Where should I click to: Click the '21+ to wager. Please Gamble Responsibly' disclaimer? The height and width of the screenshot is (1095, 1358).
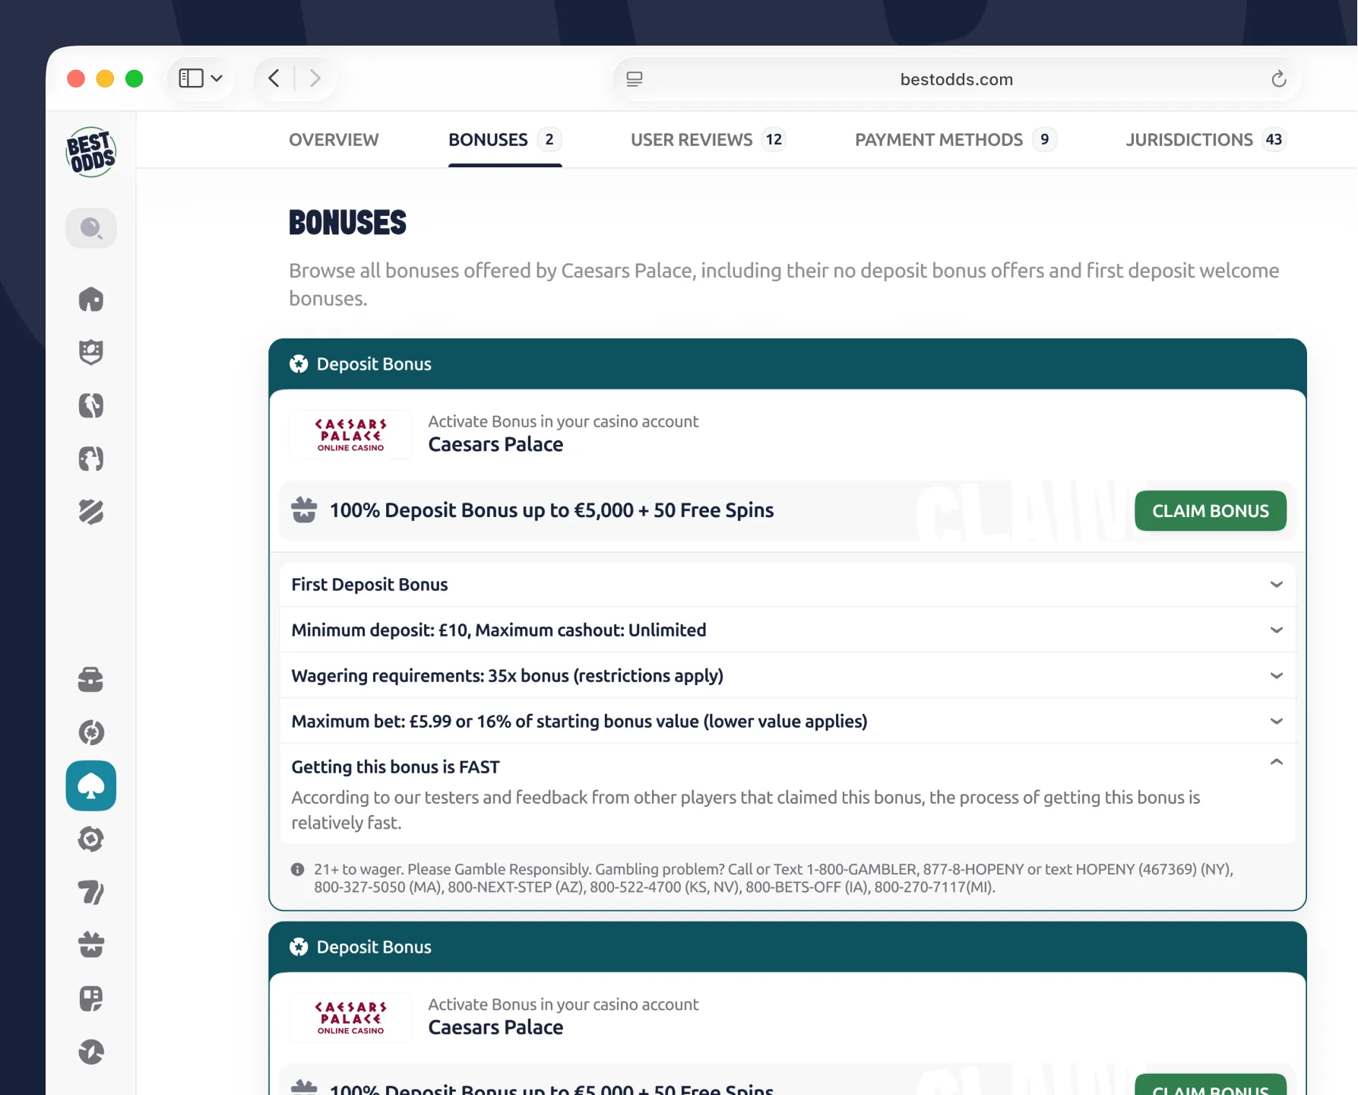pos(774,878)
